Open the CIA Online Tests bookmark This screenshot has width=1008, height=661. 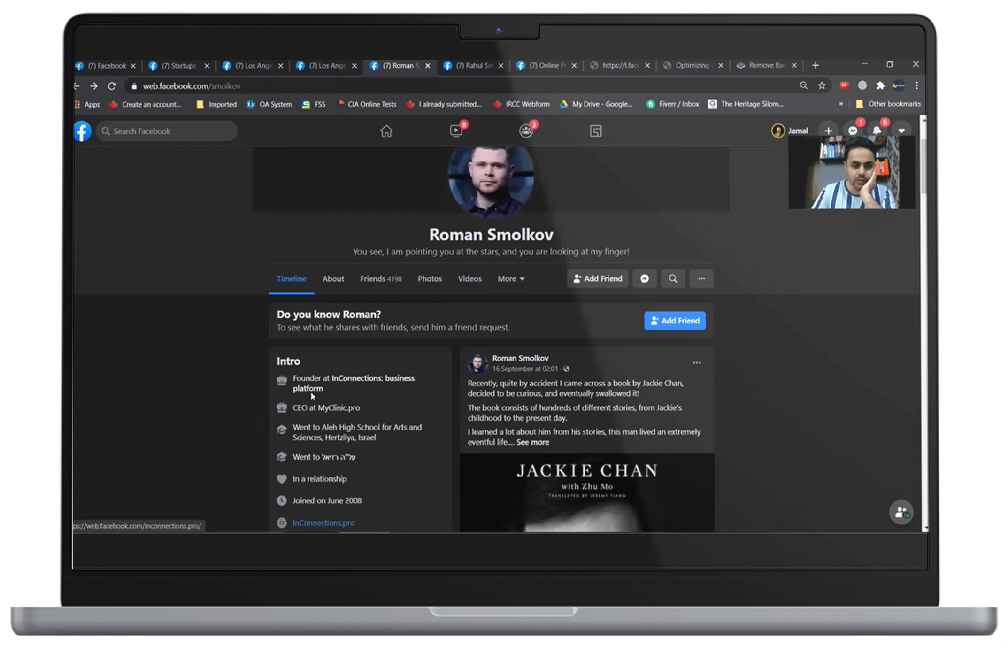(367, 104)
